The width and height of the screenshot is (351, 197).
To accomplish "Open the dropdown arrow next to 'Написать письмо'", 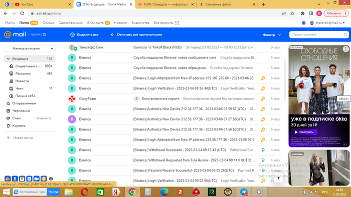I will tap(52, 48).
